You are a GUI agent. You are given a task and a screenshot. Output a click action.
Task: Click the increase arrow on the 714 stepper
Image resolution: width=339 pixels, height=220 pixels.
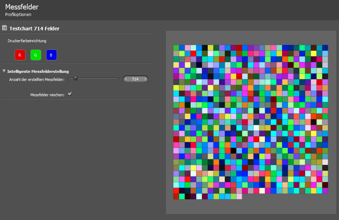pos(145,79)
